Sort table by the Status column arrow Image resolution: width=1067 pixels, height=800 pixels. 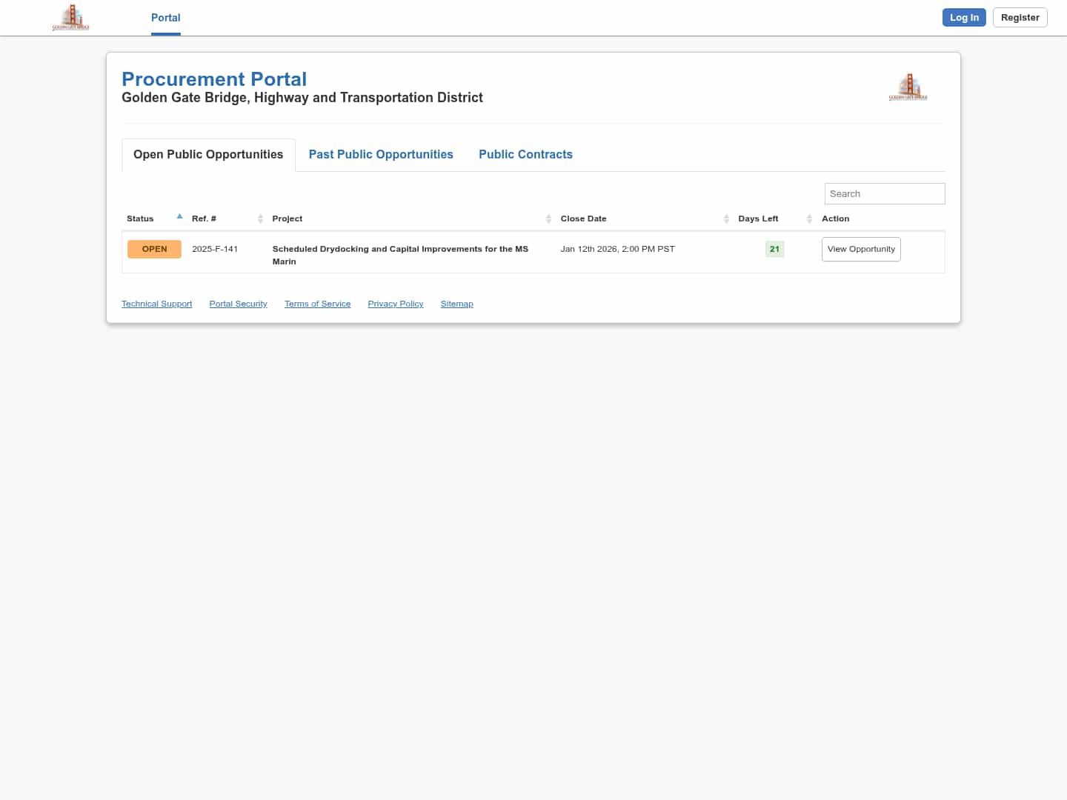coord(179,217)
